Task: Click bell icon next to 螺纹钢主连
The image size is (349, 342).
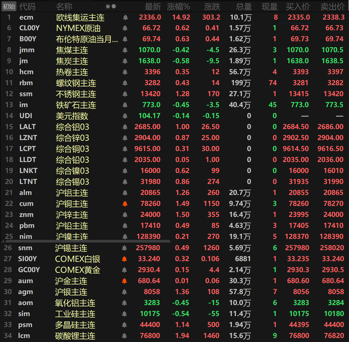Action: pyautogui.click(x=125, y=83)
